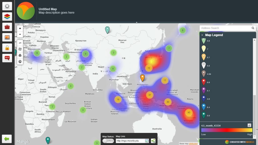The width and height of the screenshot is (258, 145).
Task: Open the HELP panel
Action: pyautogui.click(x=7, y=58)
